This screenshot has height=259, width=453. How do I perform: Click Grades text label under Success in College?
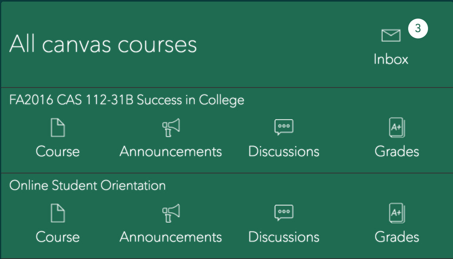pyautogui.click(x=397, y=152)
